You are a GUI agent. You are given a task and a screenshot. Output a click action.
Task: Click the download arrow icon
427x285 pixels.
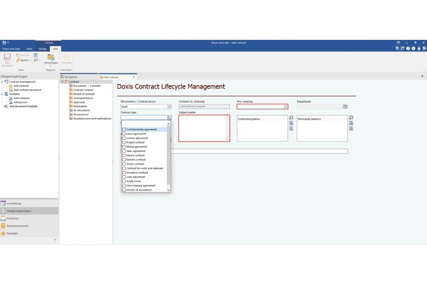coord(419,49)
